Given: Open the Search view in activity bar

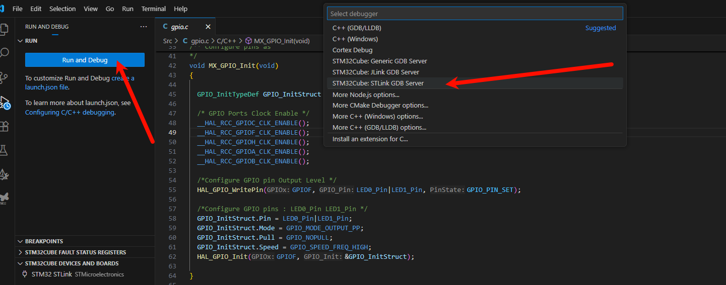Looking at the screenshot, I should (5, 53).
